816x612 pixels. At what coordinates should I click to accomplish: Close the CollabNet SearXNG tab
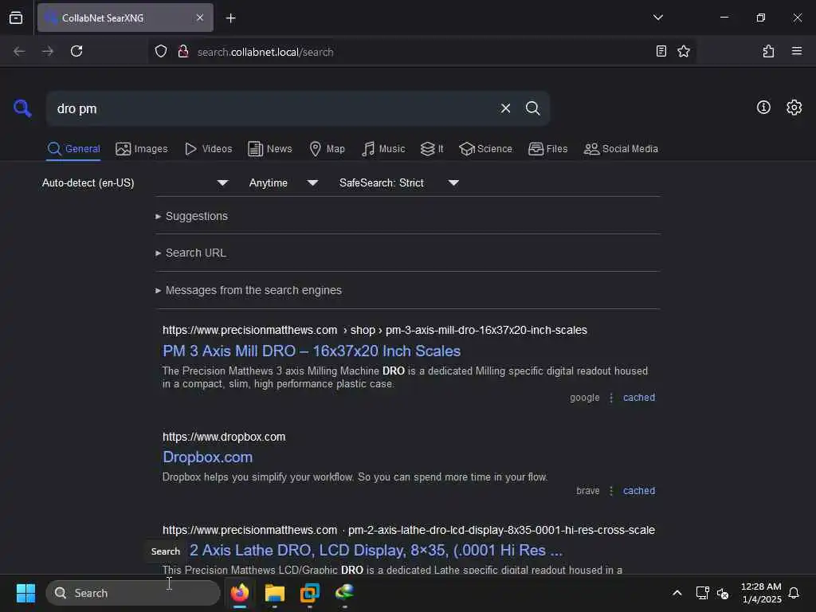[x=200, y=18]
